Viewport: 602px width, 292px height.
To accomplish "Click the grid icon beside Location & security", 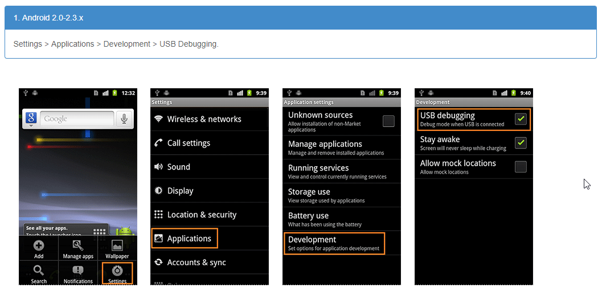I will 158,215.
